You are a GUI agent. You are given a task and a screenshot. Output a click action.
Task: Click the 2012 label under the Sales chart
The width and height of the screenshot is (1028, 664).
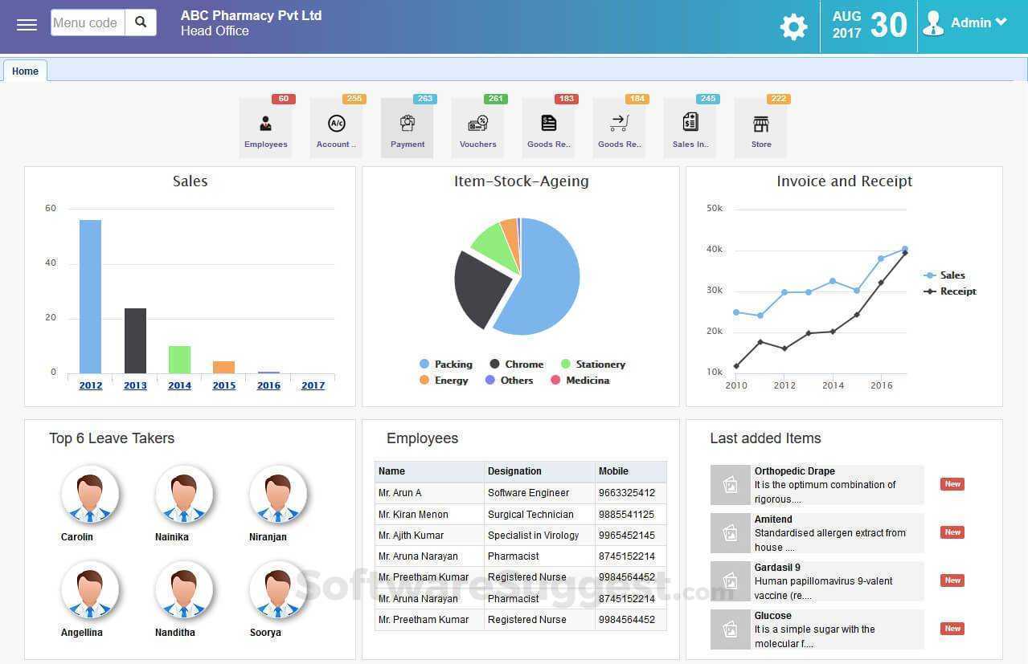[x=91, y=385]
